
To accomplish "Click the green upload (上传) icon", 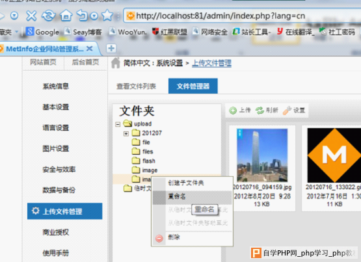I will pyautogui.click(x=233, y=111).
